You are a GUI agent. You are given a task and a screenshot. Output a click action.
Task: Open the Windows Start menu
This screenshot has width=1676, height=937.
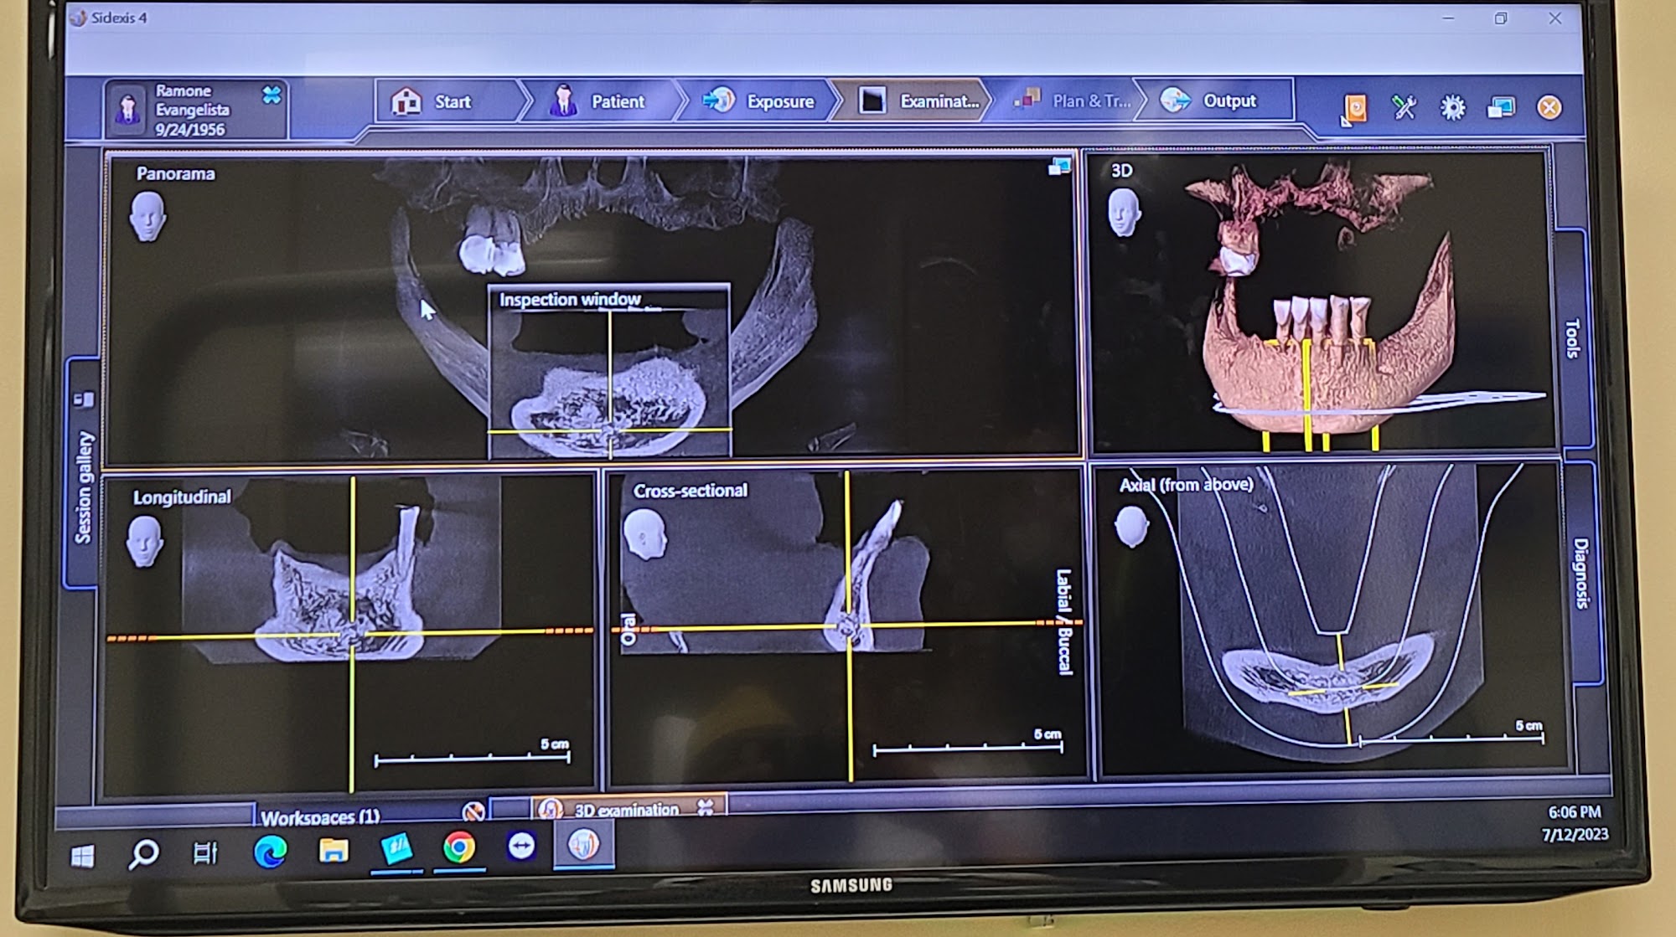(x=82, y=856)
